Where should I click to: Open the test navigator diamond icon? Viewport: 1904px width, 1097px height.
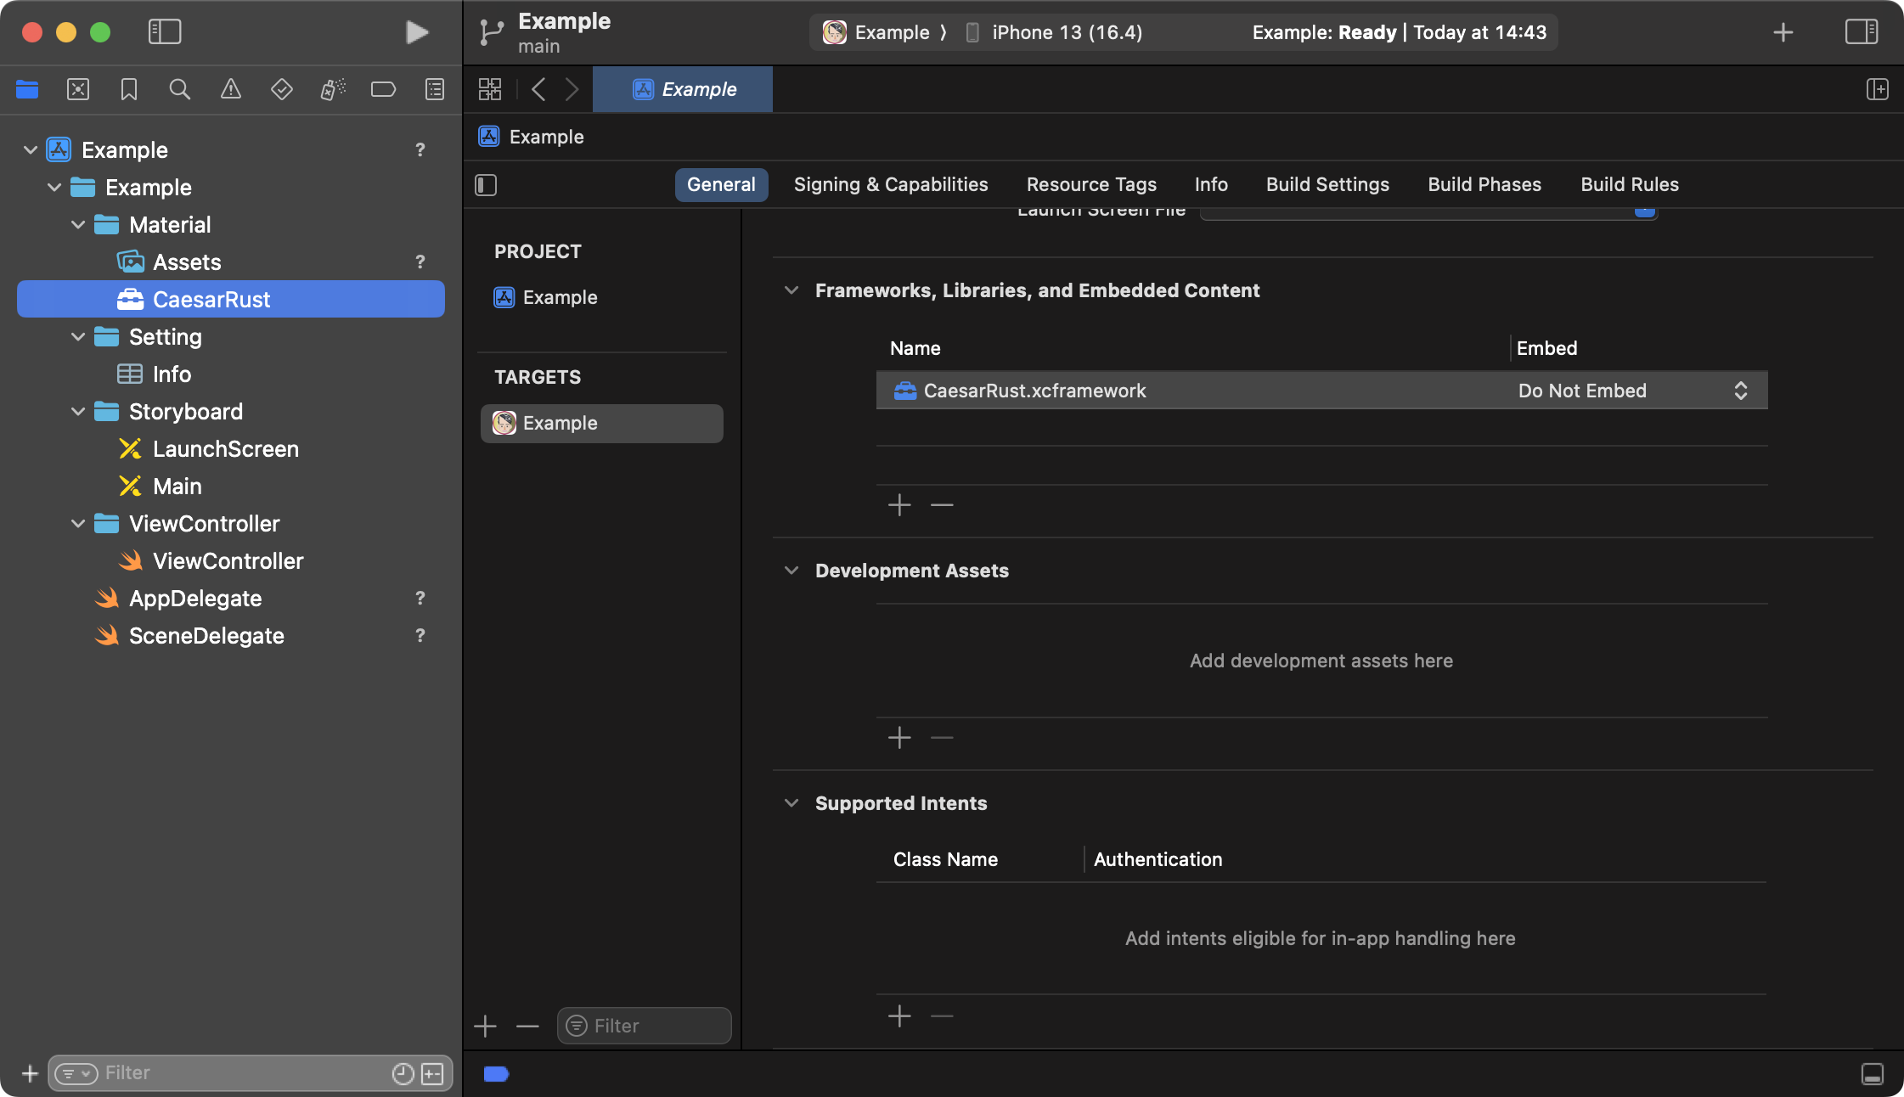coord(281,89)
